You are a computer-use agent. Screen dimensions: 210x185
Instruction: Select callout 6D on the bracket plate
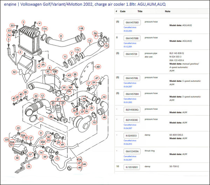(x=98, y=66)
